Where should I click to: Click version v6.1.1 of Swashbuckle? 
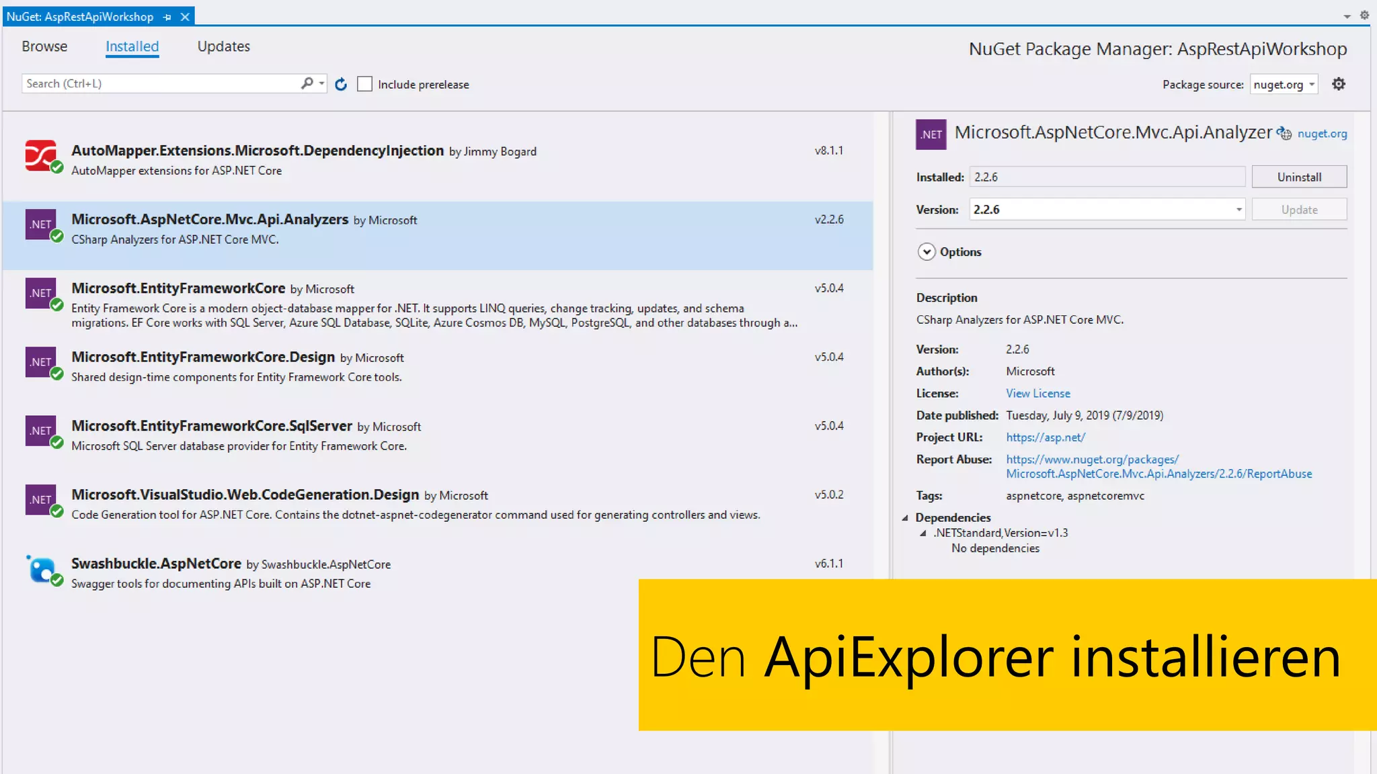pyautogui.click(x=828, y=564)
